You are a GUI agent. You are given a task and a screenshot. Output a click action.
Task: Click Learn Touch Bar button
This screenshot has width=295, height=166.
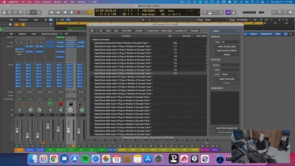(x=227, y=79)
